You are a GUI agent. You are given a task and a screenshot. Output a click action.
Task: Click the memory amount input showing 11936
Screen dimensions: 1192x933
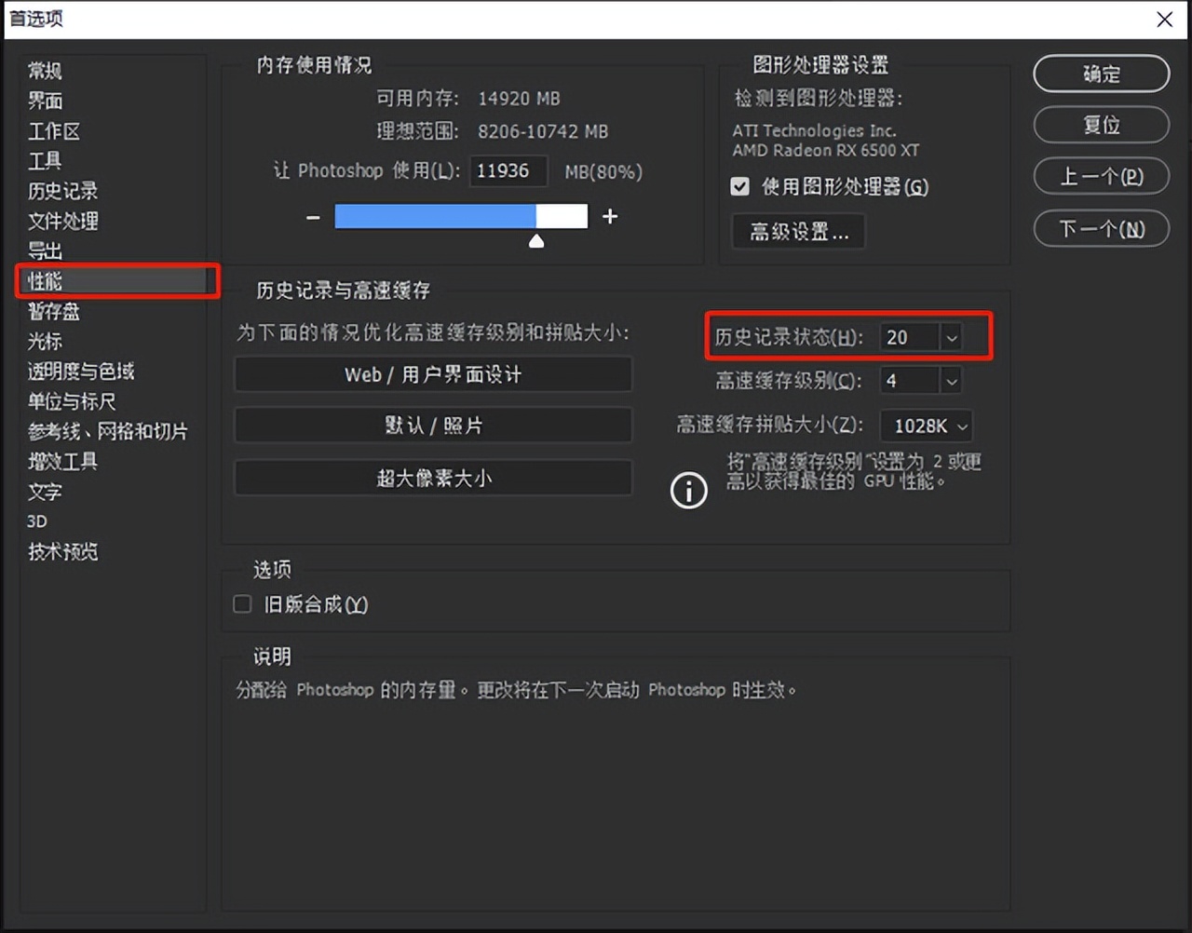(x=508, y=170)
